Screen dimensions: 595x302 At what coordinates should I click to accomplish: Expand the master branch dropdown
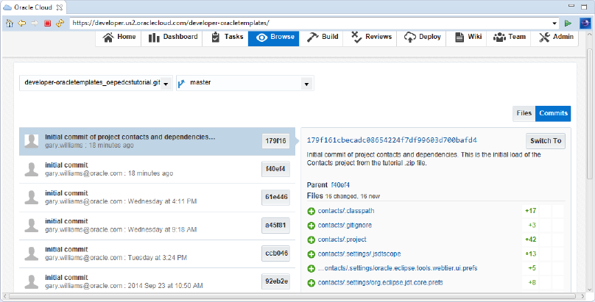(x=306, y=84)
